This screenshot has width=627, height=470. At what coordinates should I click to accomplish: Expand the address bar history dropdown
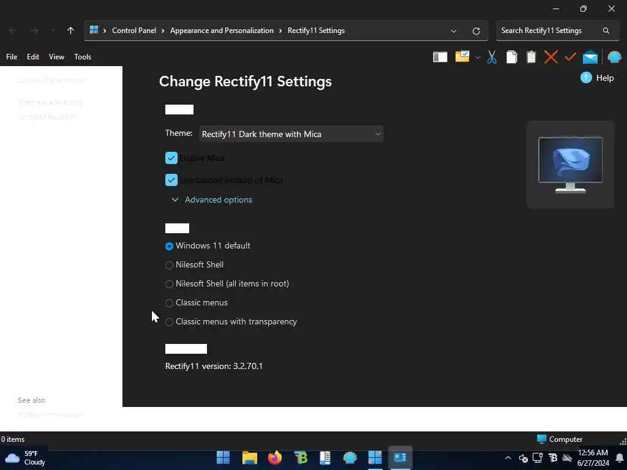point(454,31)
